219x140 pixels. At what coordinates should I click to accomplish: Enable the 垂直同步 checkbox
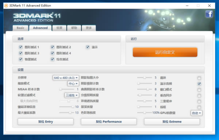point(199,96)
